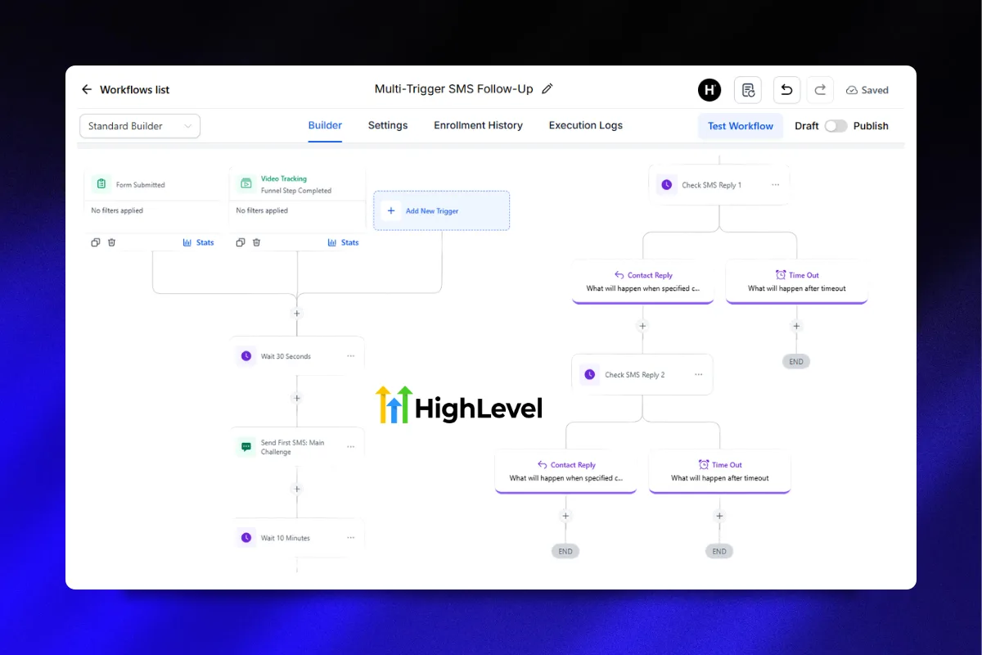
Task: Open the Enrollment History tab
Action: click(x=478, y=125)
